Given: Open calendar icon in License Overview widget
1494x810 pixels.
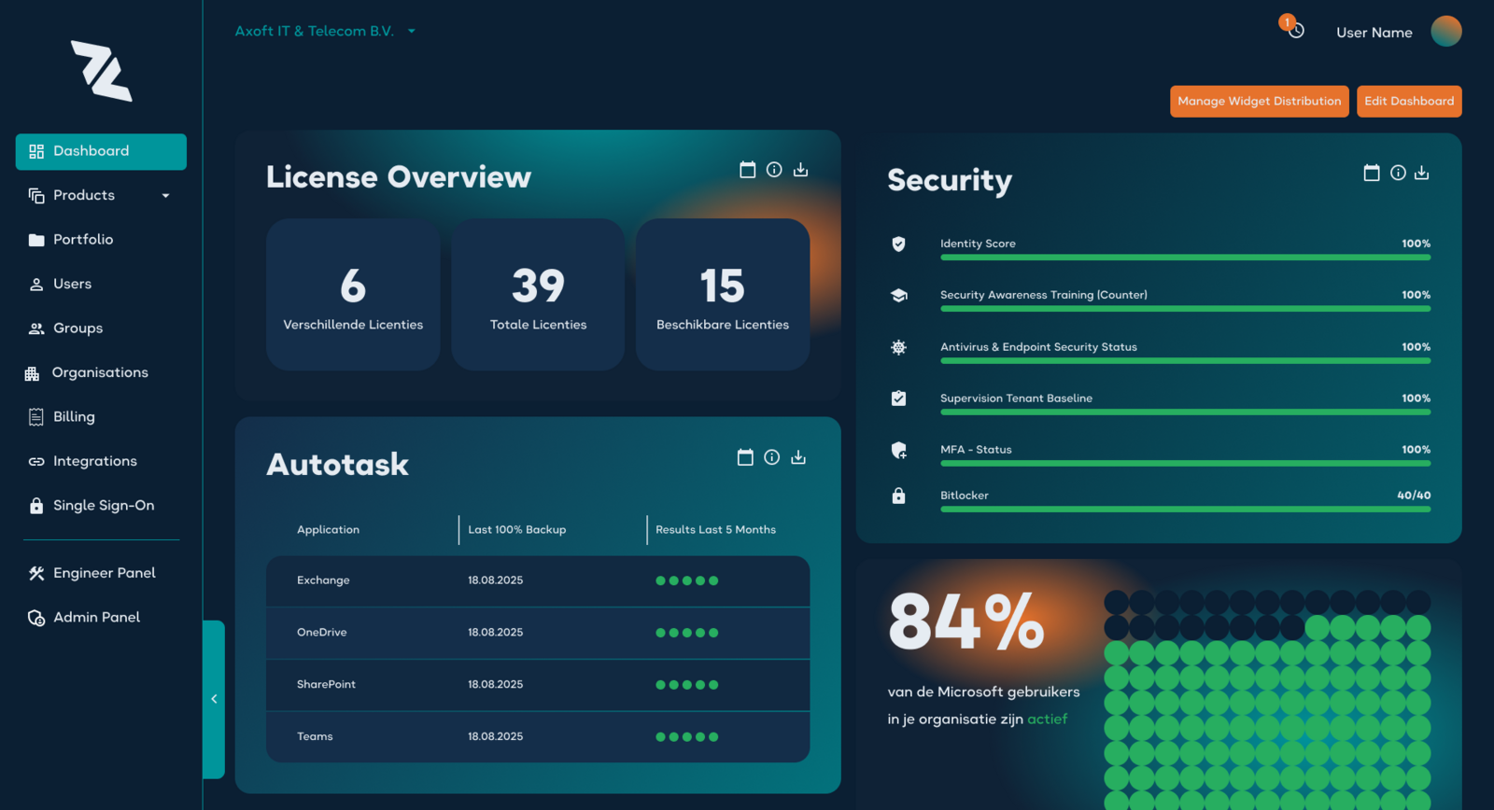Looking at the screenshot, I should pos(748,170).
